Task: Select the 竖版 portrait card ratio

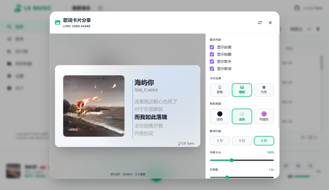Action: click(220, 90)
